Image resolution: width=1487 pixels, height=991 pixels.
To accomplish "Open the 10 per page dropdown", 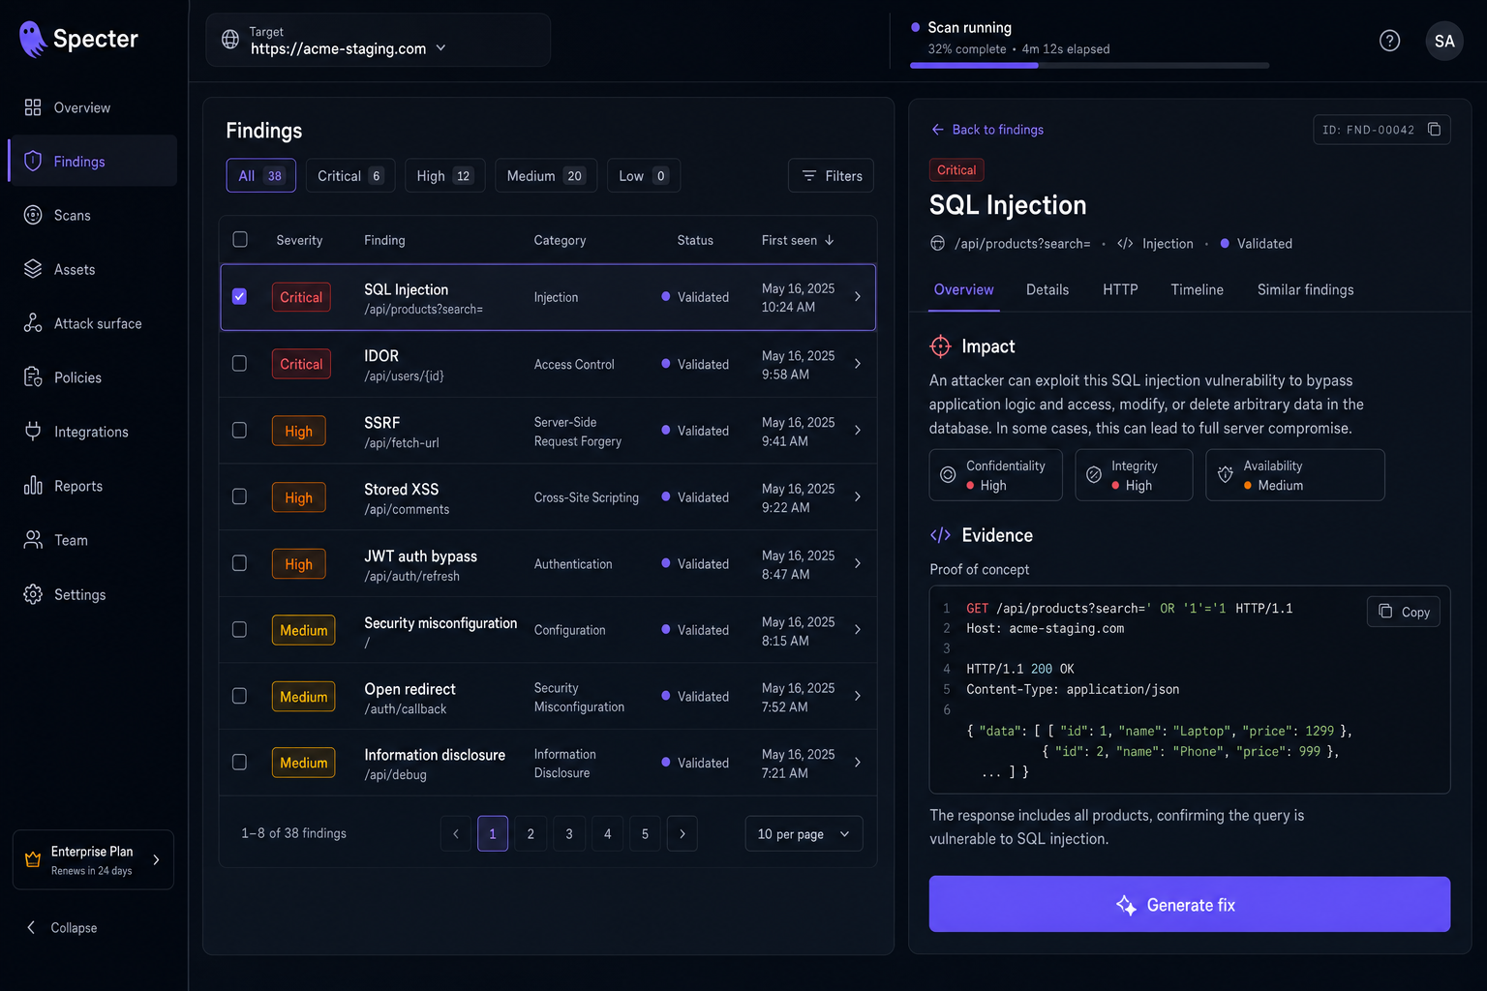I will tap(804, 833).
